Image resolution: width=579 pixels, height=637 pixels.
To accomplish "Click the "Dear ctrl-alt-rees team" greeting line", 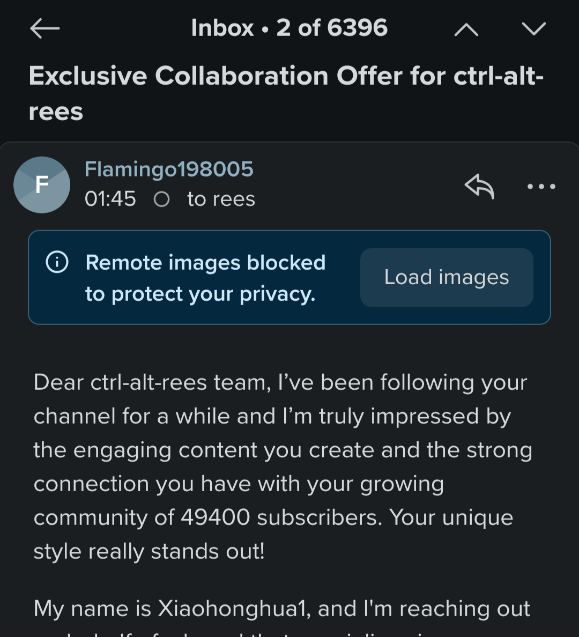I will (280, 383).
